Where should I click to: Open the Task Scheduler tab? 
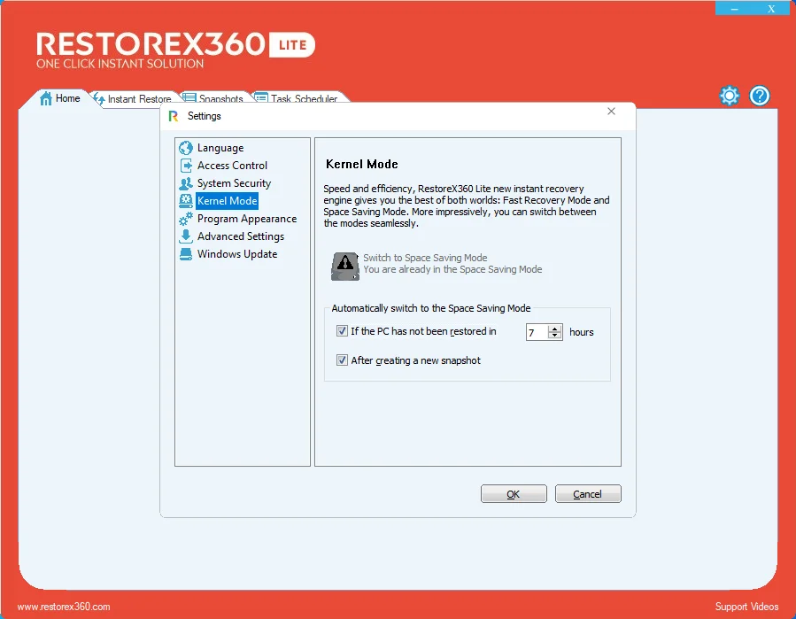click(x=297, y=98)
